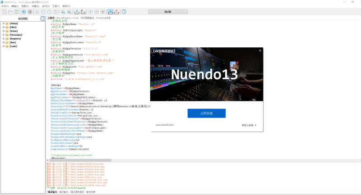The width and height of the screenshot is (361, 195).
Task: Click the wide gray toolbar button
Action: pos(168,12)
